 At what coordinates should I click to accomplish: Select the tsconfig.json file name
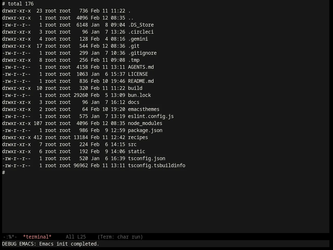tap(146, 158)
